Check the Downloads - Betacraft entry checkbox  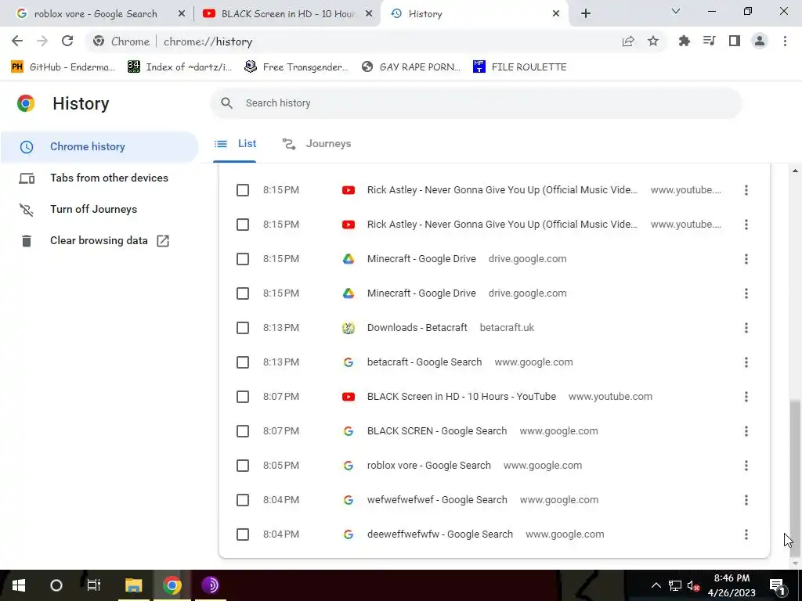[x=243, y=328]
